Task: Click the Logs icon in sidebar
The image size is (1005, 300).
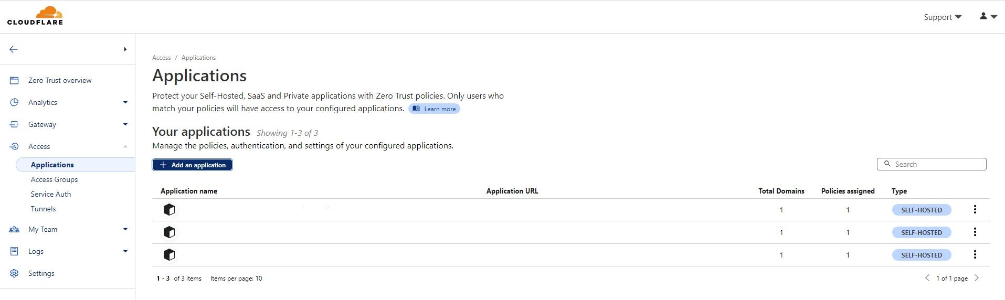Action: pos(14,251)
